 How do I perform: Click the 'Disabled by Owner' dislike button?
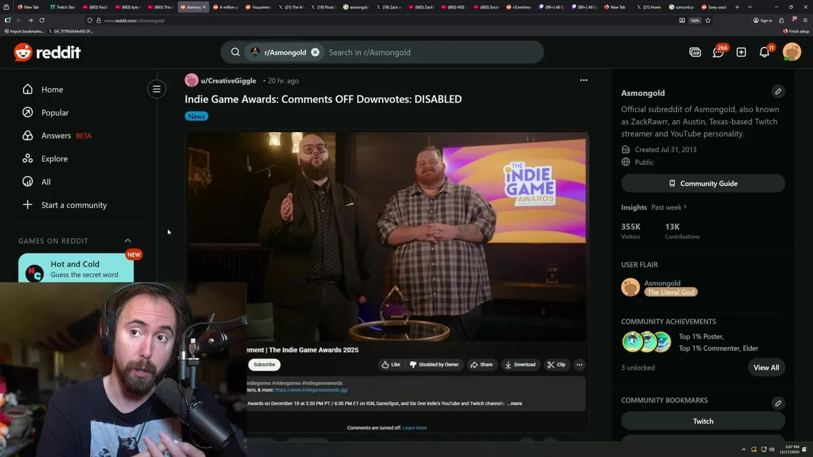(x=434, y=364)
